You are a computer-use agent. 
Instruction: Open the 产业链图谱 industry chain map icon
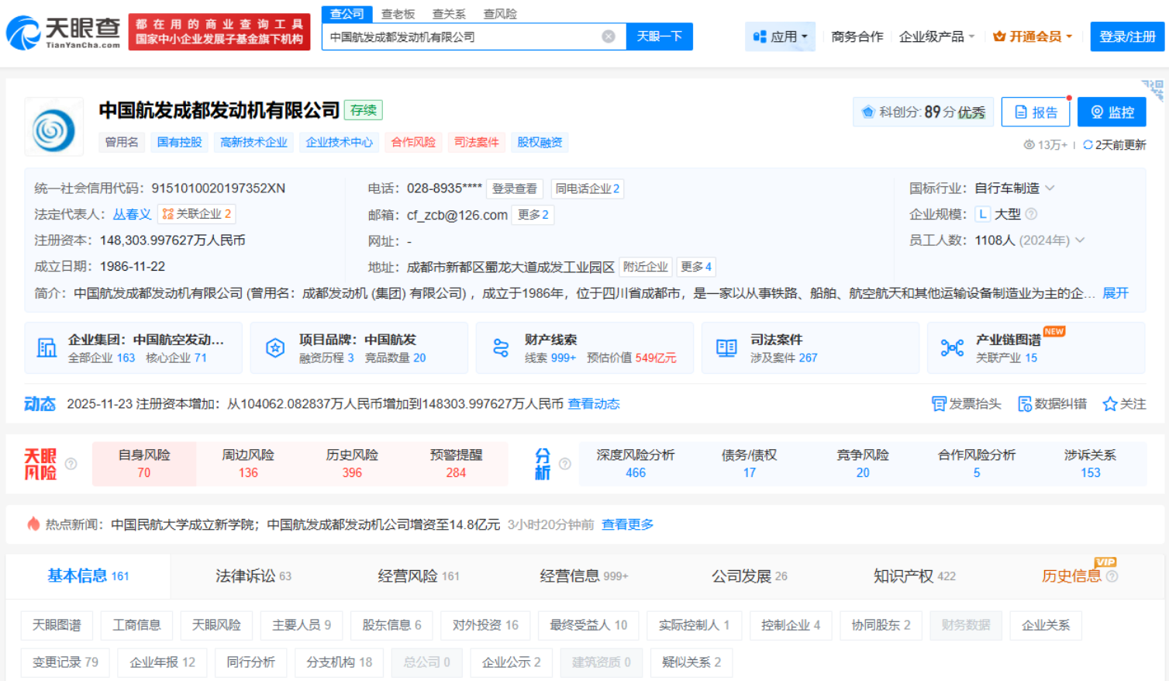(x=952, y=347)
